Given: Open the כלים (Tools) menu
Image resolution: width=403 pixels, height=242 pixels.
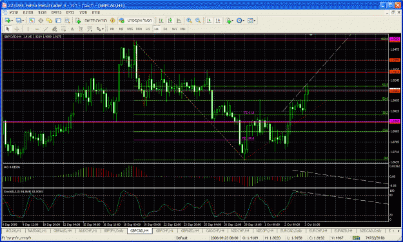Looking at the screenshot, I should (x=70, y=12).
